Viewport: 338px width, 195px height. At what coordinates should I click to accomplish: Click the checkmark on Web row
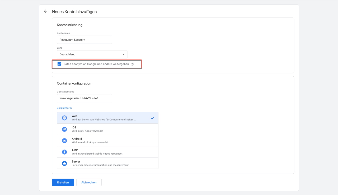tap(152, 118)
